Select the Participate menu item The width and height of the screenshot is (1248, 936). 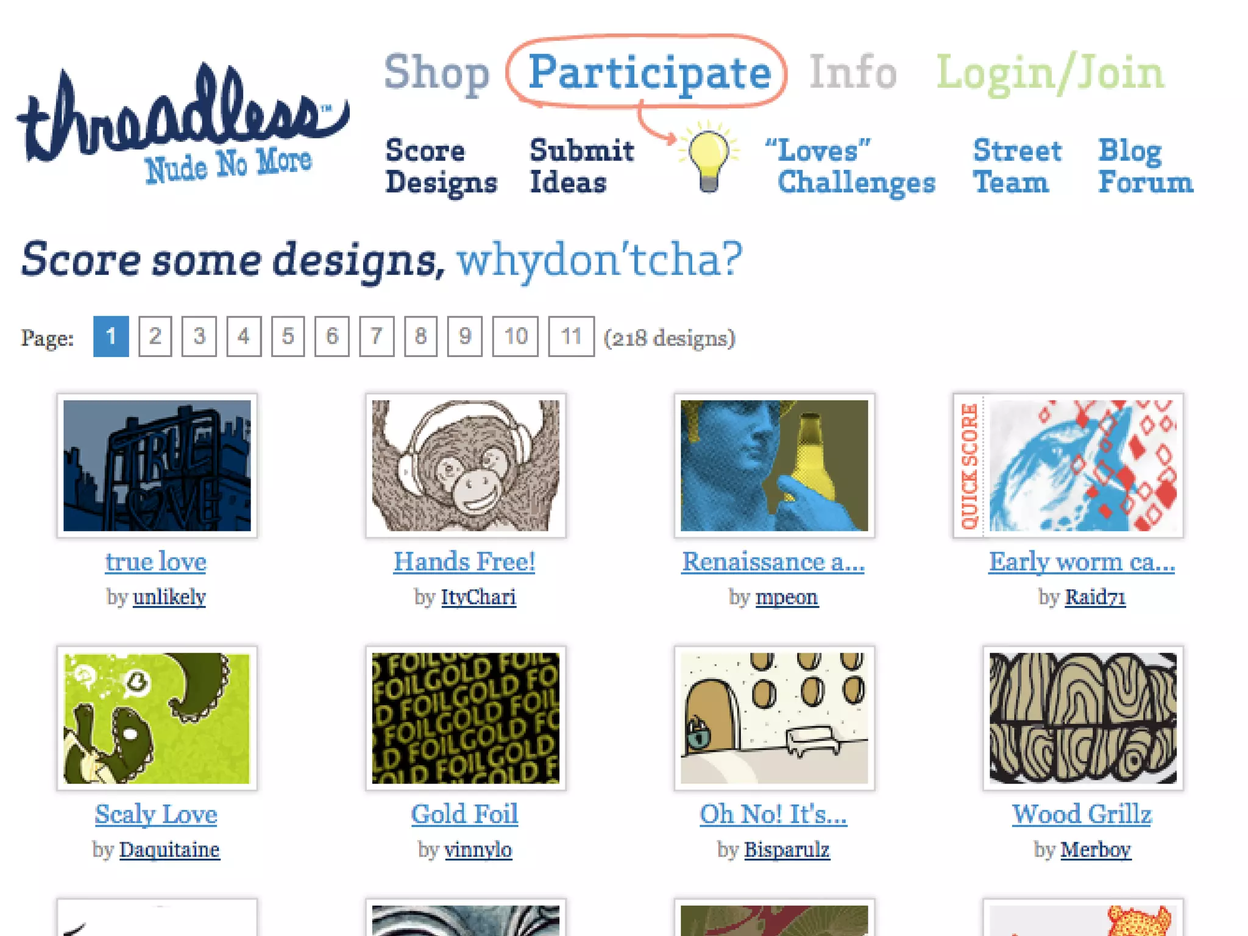650,73
